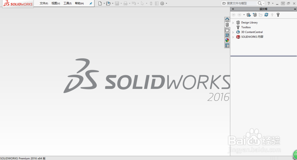Click Add File Location icon
This screenshot has height=160, width=297.
(x=255, y=15)
